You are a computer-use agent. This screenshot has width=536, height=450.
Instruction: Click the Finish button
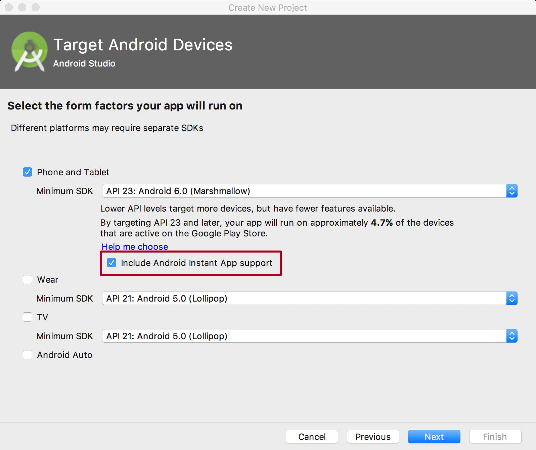coord(495,437)
